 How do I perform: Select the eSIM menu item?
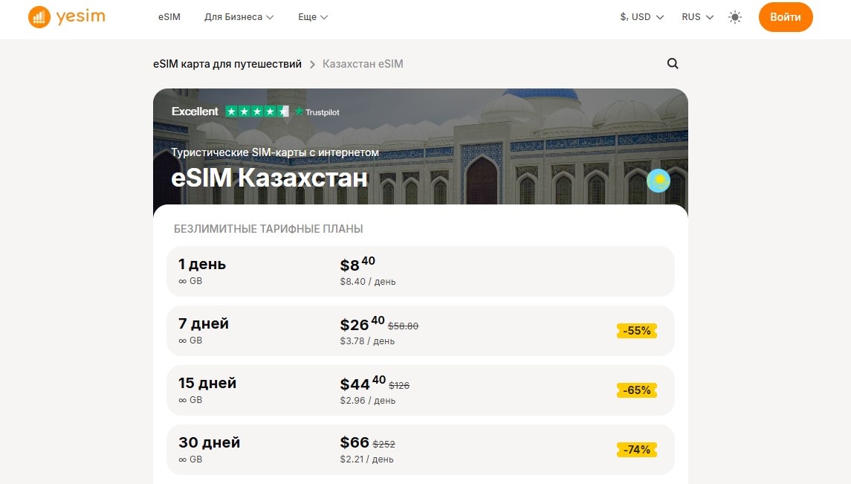169,16
